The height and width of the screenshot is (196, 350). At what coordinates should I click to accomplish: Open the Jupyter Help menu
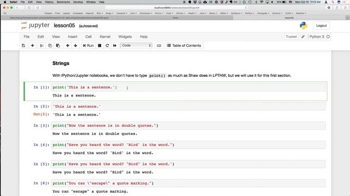144,36
